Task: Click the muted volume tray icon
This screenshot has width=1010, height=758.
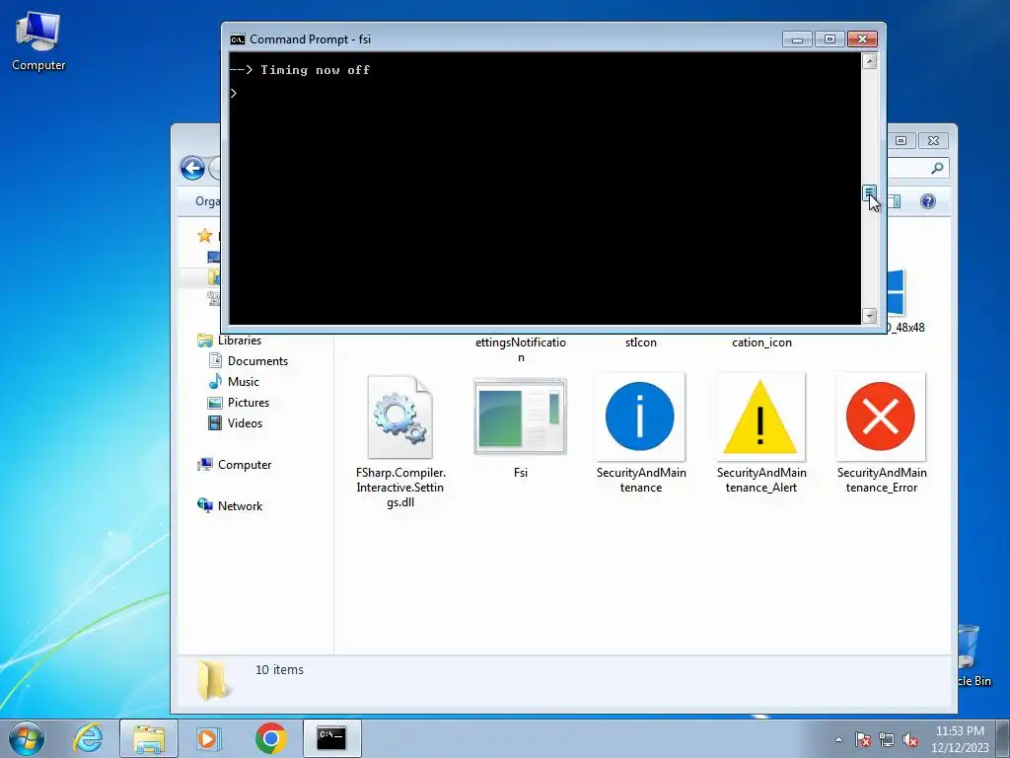Action: click(x=910, y=739)
